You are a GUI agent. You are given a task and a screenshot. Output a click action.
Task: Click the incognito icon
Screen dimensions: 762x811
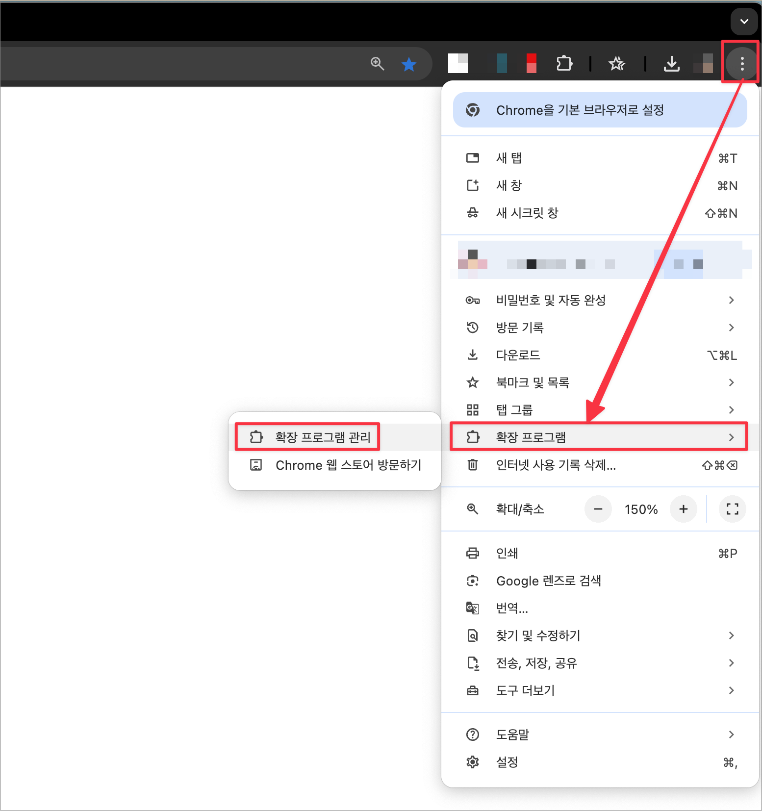(x=472, y=213)
